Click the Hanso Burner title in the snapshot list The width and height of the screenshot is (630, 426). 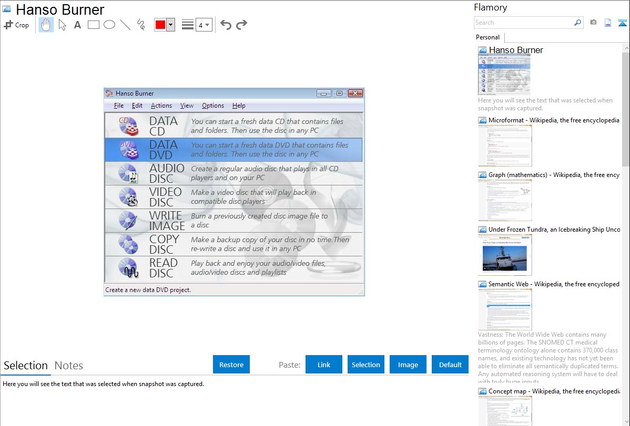pyautogui.click(x=516, y=50)
